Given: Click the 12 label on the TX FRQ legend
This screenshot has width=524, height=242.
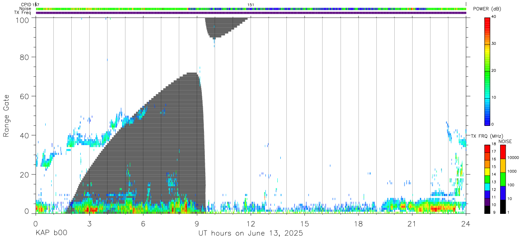Looking at the screenshot, I should click(x=494, y=190).
